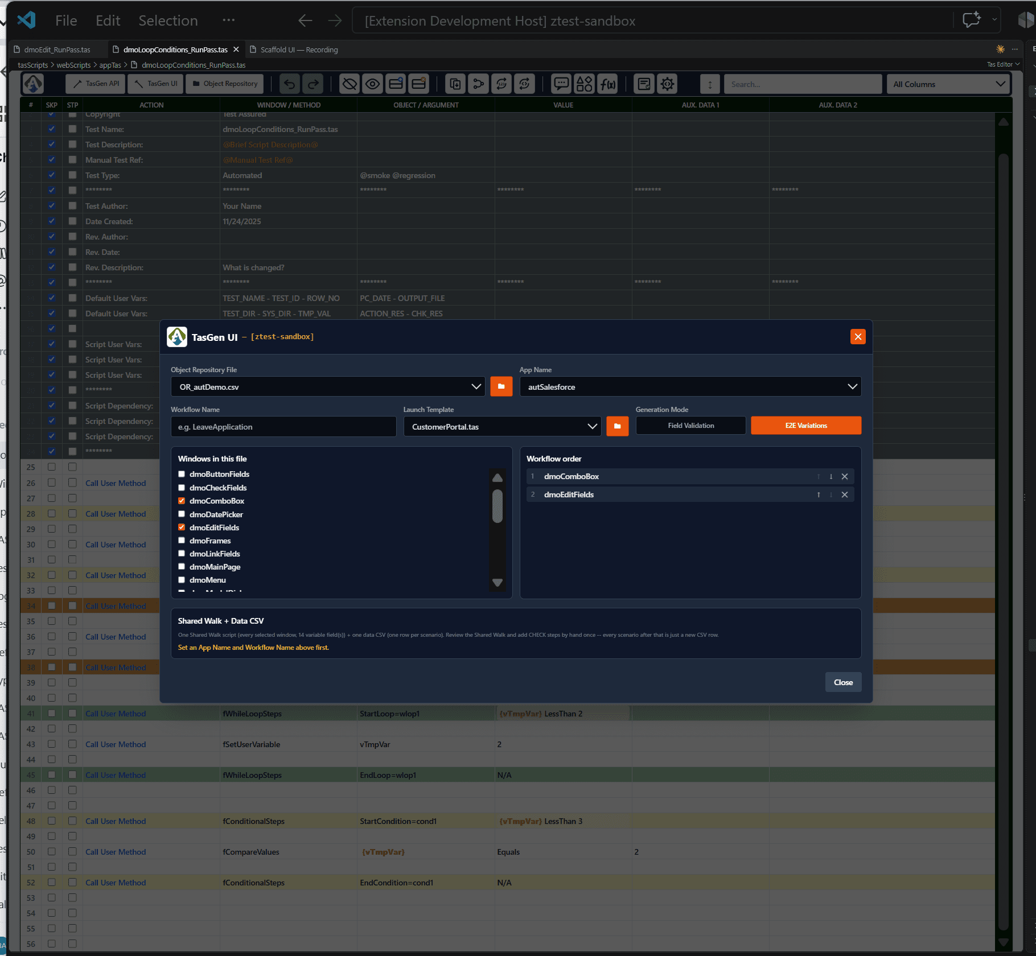1036x956 pixels.
Task: Click the code settings gear icon
Action: pos(667,84)
